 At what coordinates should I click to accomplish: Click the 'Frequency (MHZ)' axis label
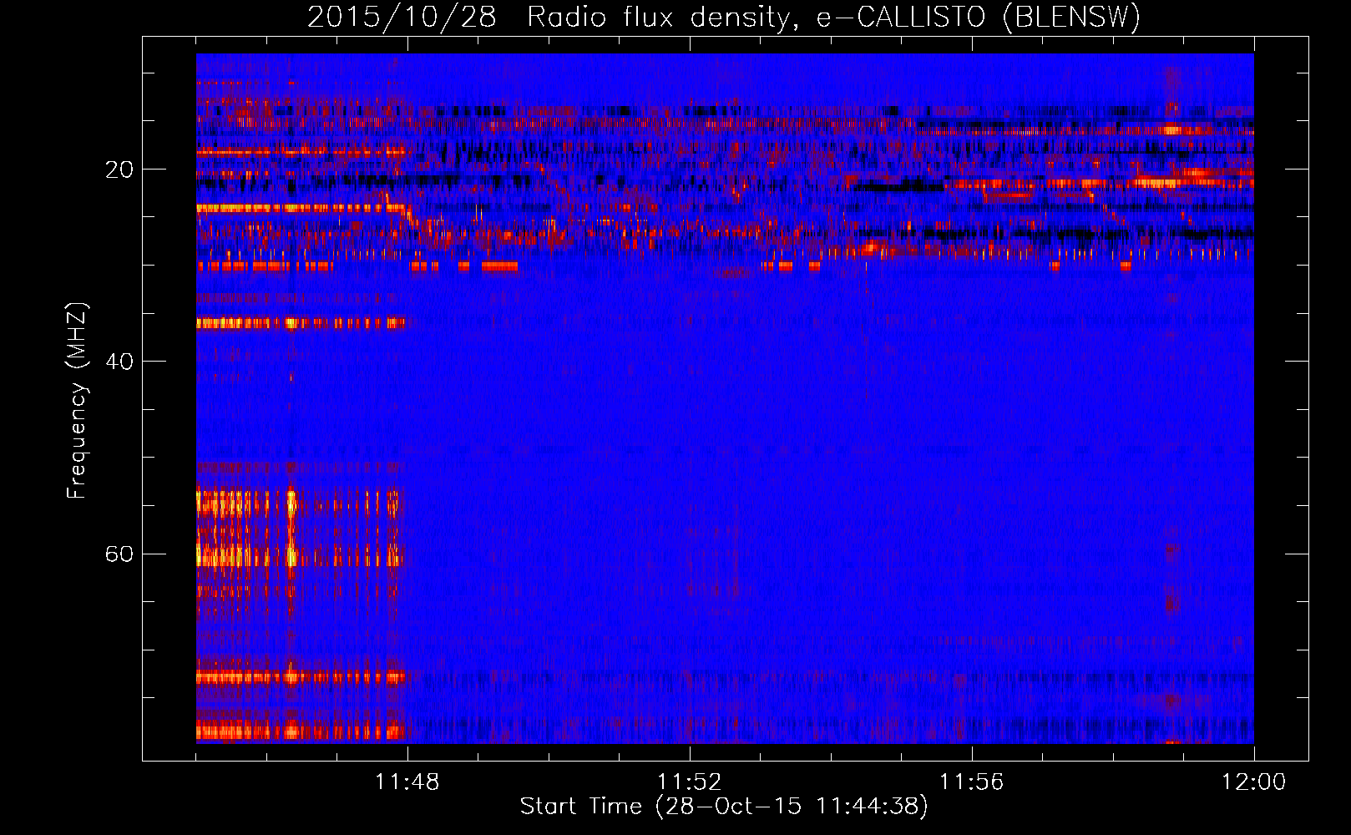coord(77,400)
